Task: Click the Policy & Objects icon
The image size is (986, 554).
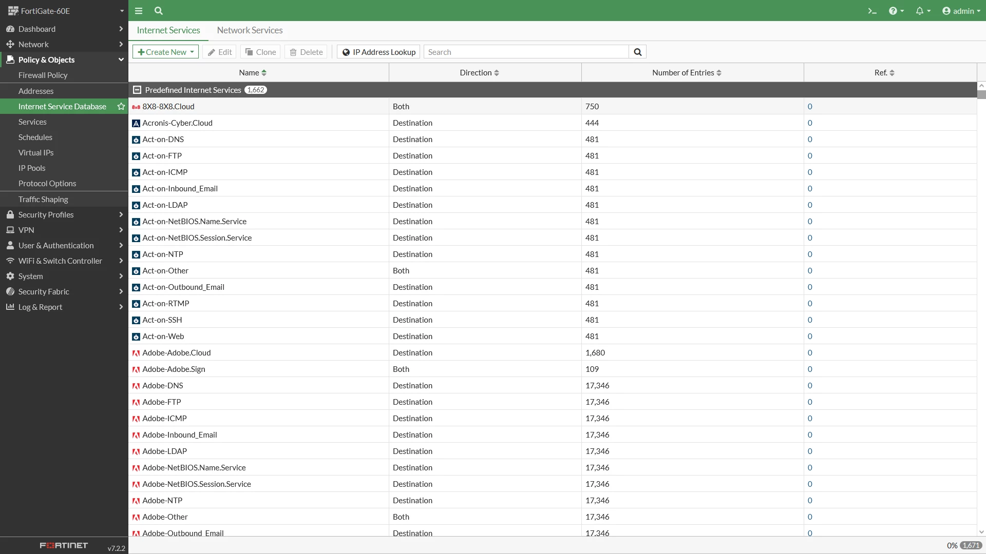Action: (10, 60)
